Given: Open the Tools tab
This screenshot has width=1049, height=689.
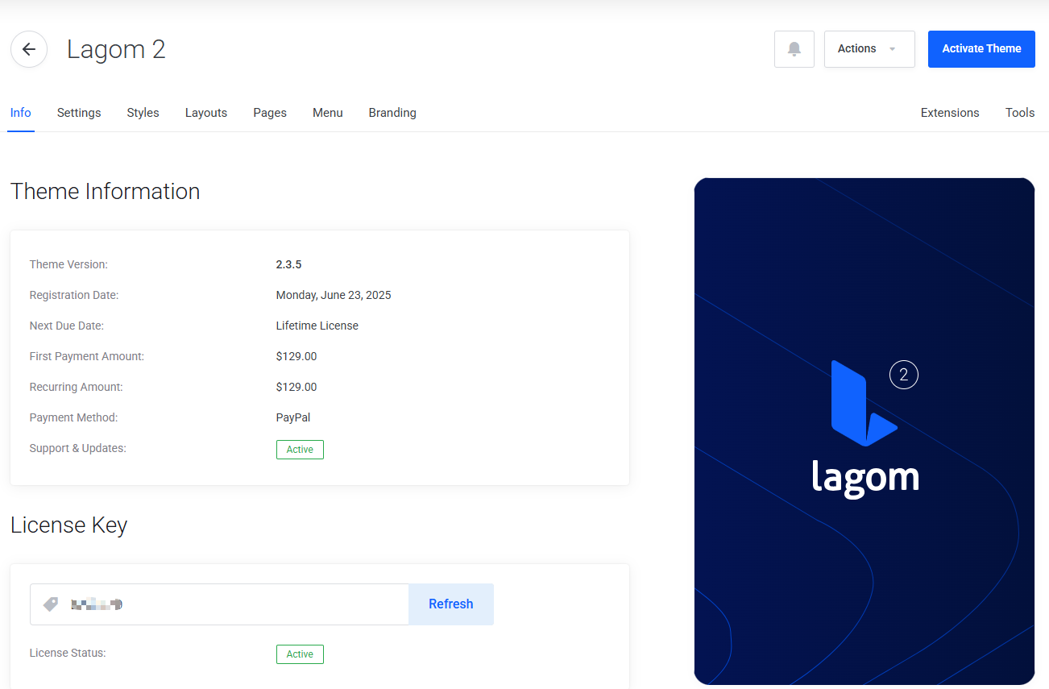Looking at the screenshot, I should 1019,113.
